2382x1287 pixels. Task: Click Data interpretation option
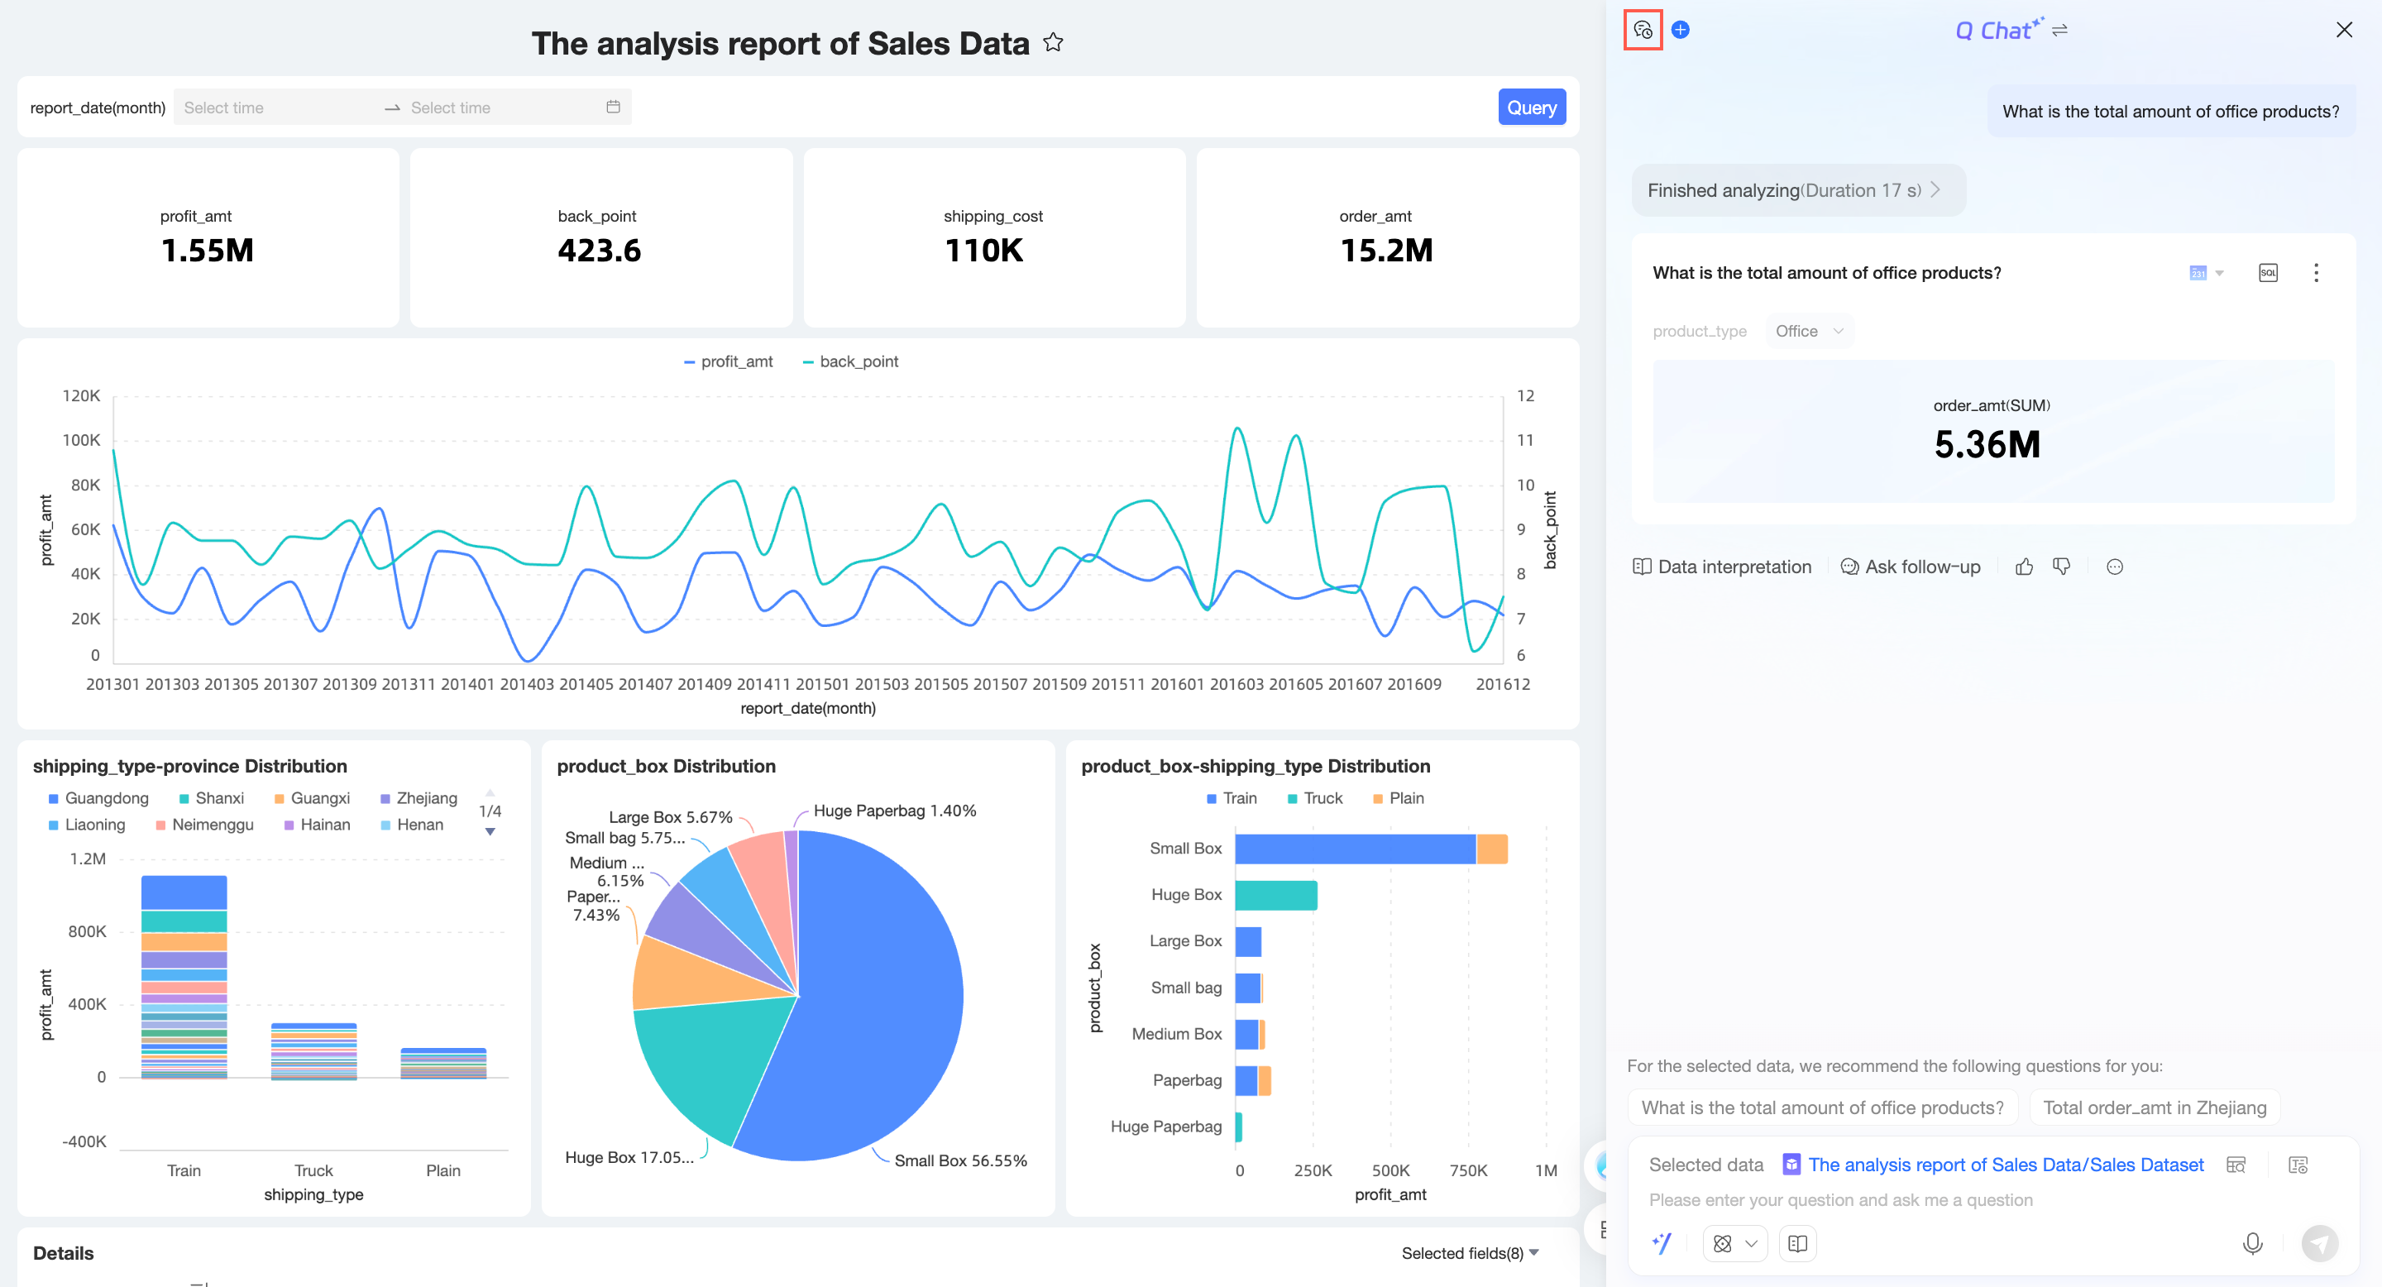[1722, 567]
